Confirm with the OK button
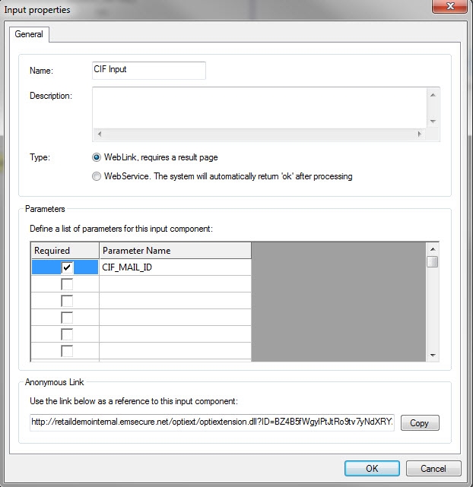Image resolution: width=473 pixels, height=487 pixels. point(371,469)
